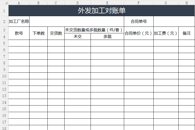Click the 加工厂名称 label cell
This screenshot has height=130, width=195.
pyautogui.click(x=19, y=21)
